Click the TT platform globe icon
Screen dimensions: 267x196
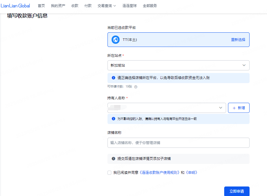click(116, 40)
